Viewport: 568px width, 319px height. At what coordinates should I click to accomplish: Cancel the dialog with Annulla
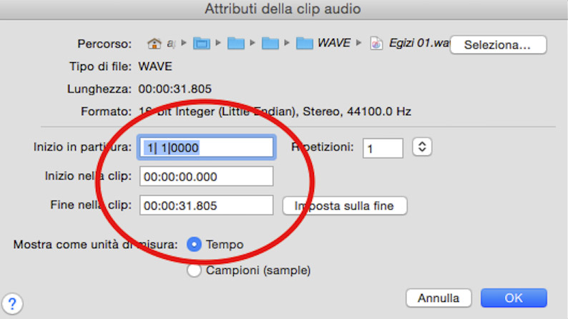(x=439, y=298)
